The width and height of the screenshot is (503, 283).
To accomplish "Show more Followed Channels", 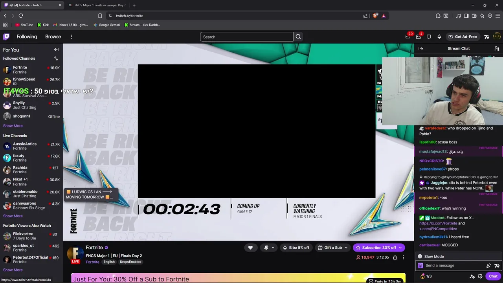I will pos(13,126).
